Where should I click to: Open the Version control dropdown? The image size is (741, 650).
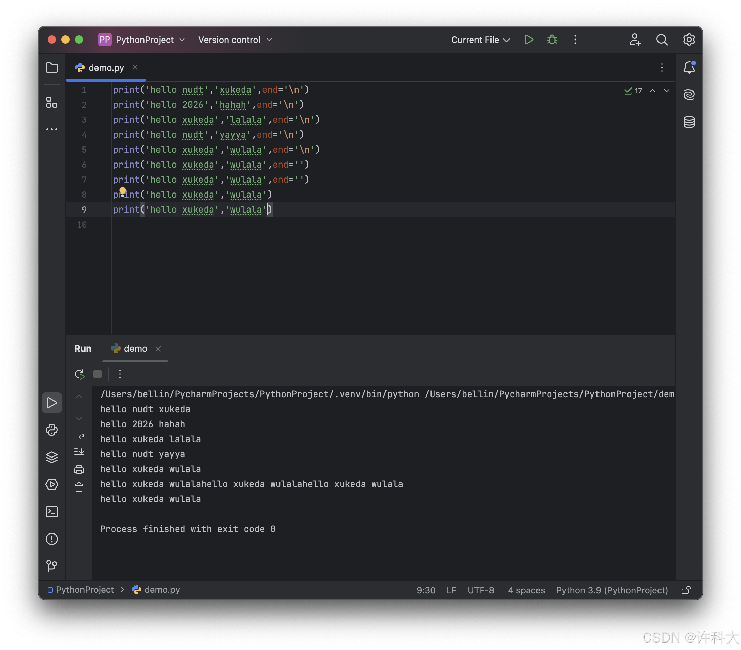pos(235,40)
